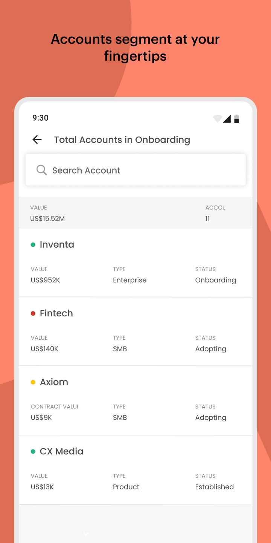Expand list with the bottom chevron
Screen dimensions: 271x543
point(86,533)
